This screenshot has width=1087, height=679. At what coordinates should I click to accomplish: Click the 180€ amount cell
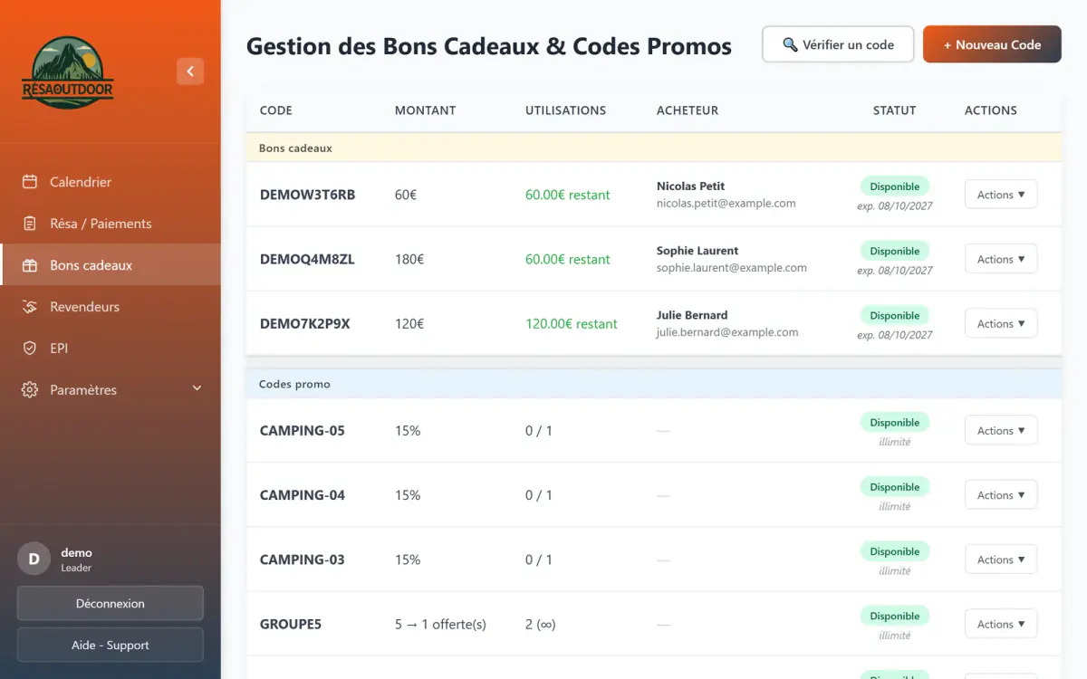pos(409,259)
